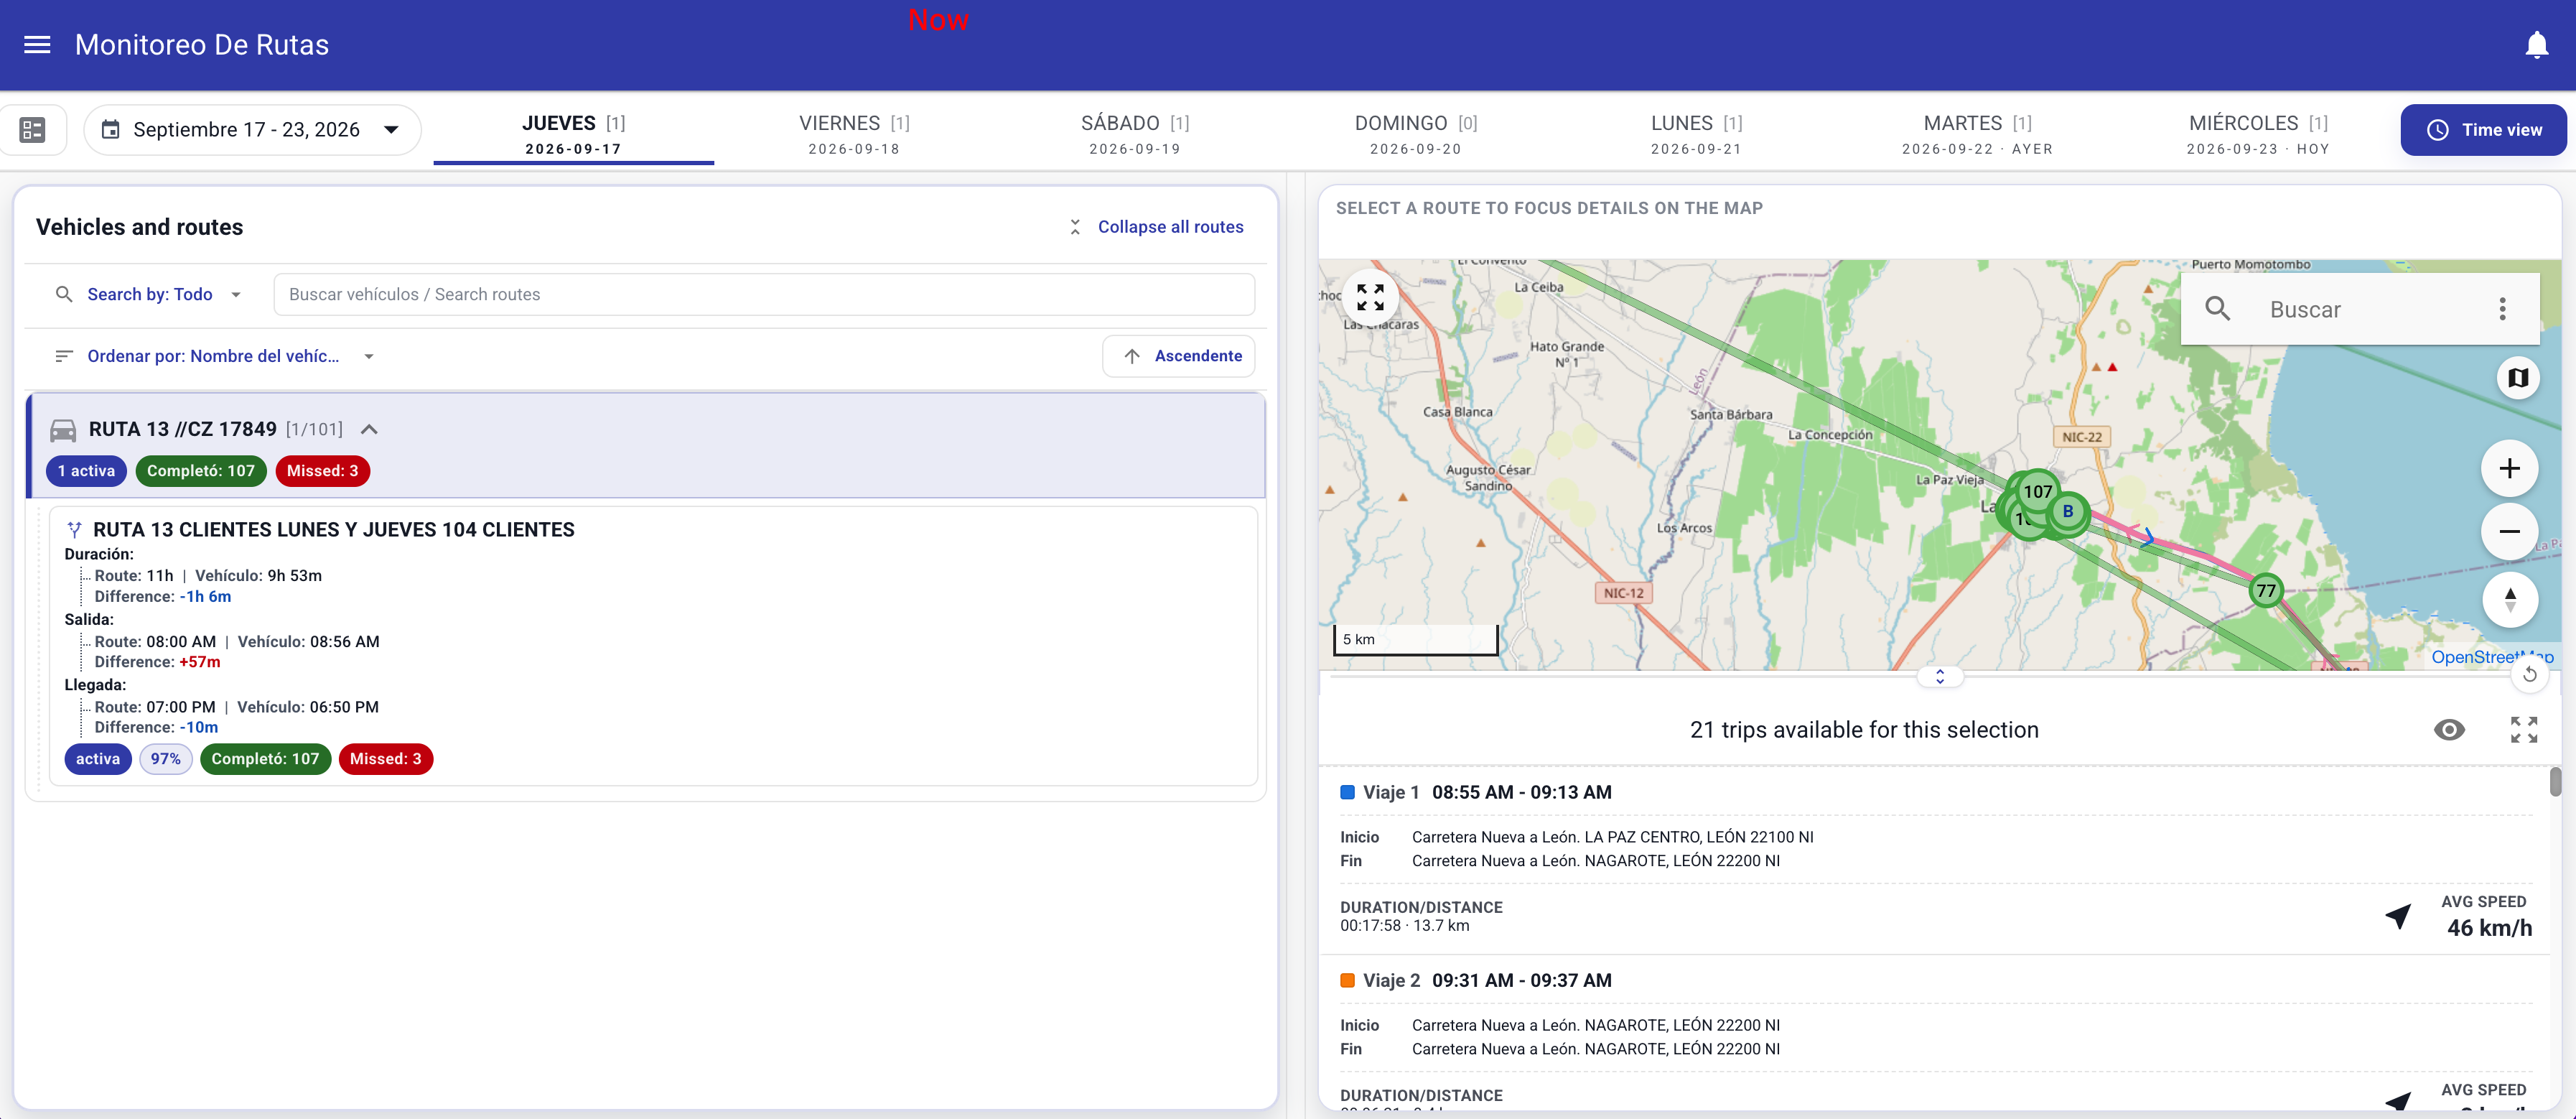Click Viaje 1 blue color swatch

pyautogui.click(x=1347, y=792)
